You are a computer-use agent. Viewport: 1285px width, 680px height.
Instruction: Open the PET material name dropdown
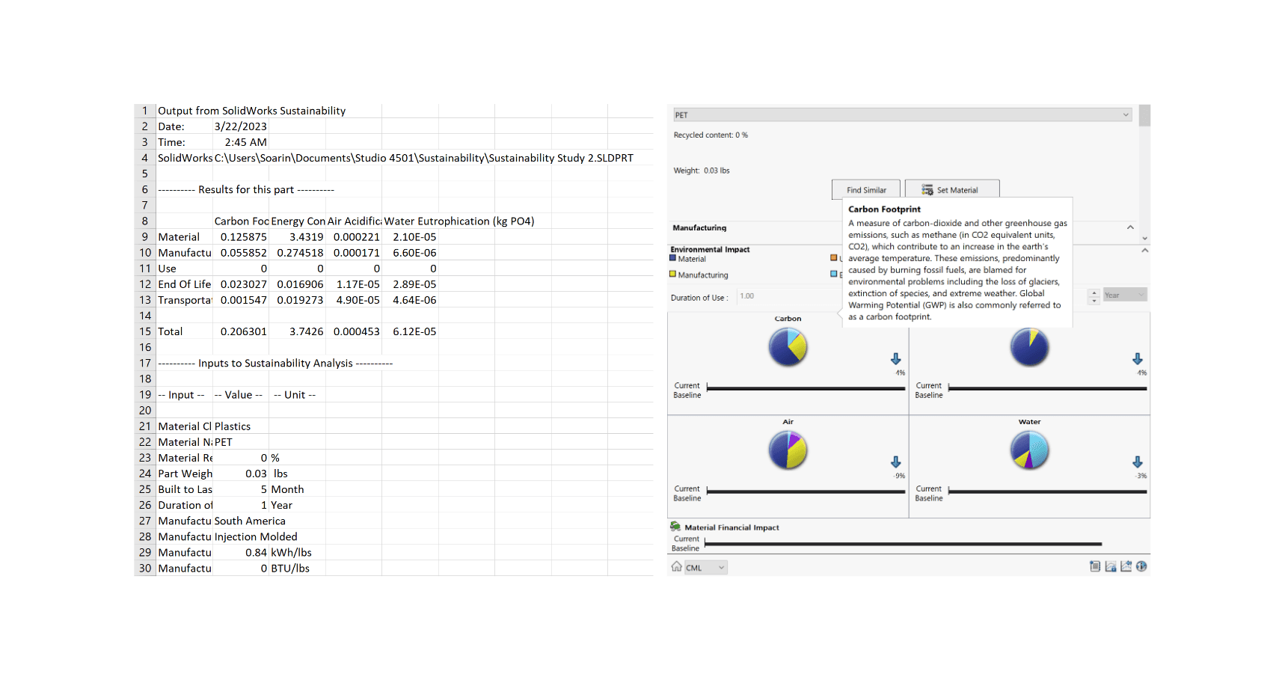pyautogui.click(x=903, y=115)
